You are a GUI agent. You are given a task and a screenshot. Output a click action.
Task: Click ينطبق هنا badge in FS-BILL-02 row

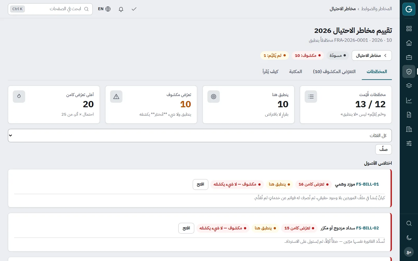265,228
